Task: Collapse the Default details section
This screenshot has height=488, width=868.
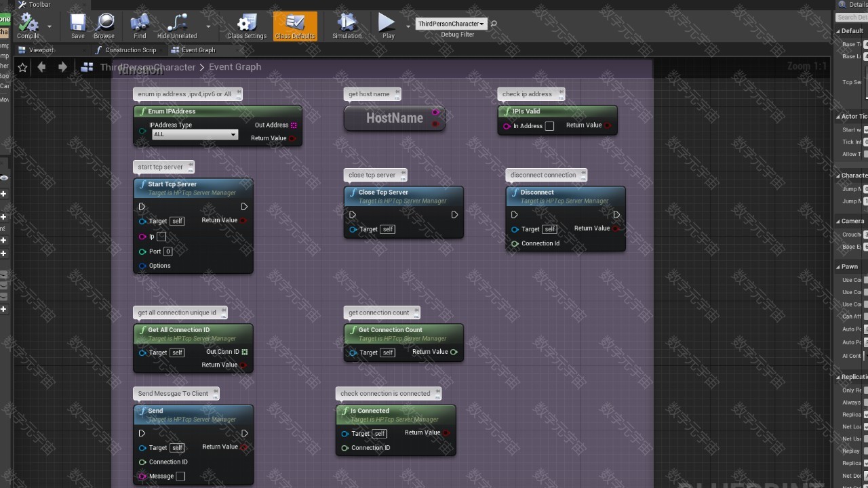Action: pyautogui.click(x=838, y=31)
